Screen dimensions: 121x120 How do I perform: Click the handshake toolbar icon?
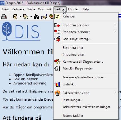coord(44,17)
